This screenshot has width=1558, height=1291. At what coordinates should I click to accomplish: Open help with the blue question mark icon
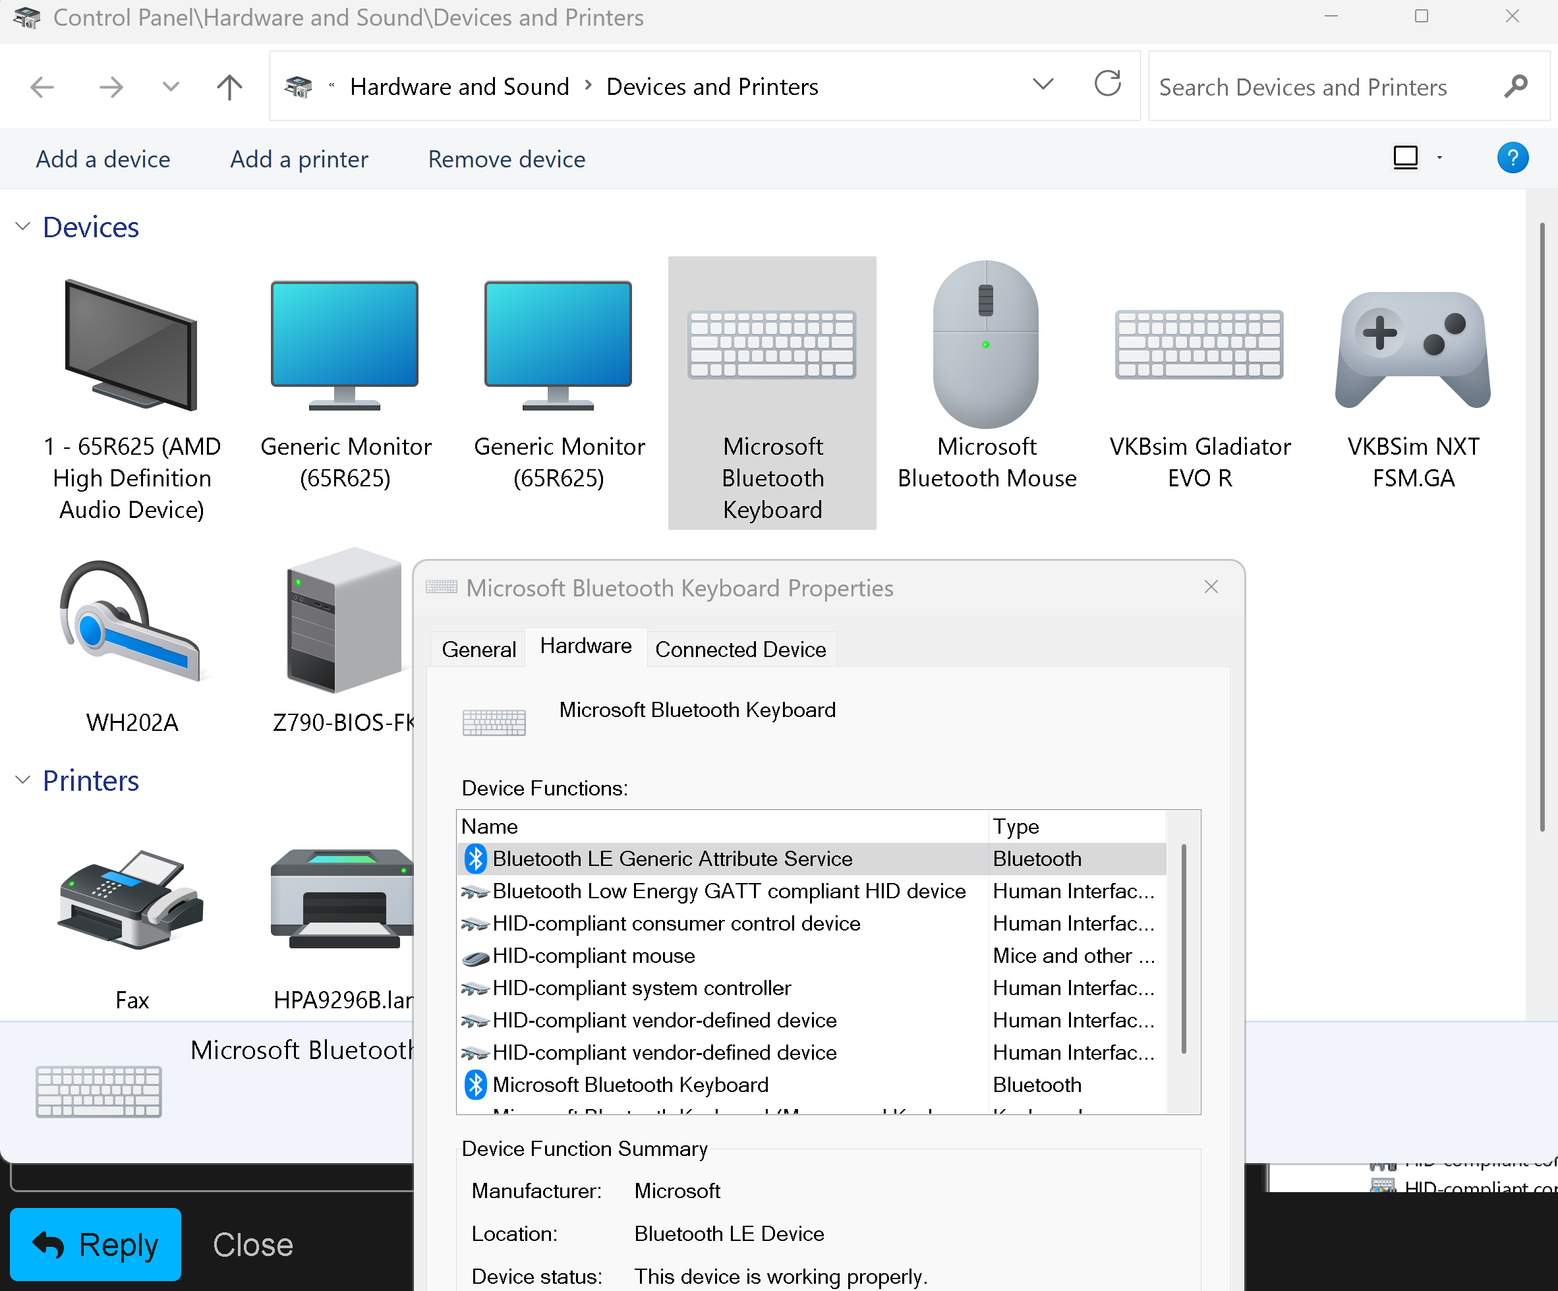[1512, 158]
